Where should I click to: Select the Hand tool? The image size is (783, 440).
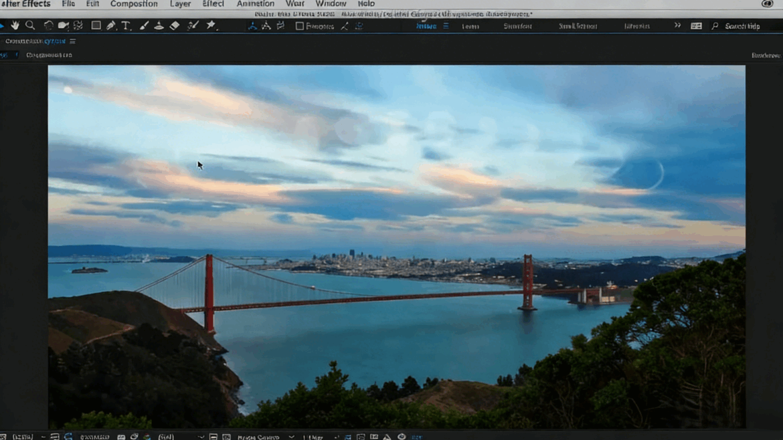[x=15, y=25]
